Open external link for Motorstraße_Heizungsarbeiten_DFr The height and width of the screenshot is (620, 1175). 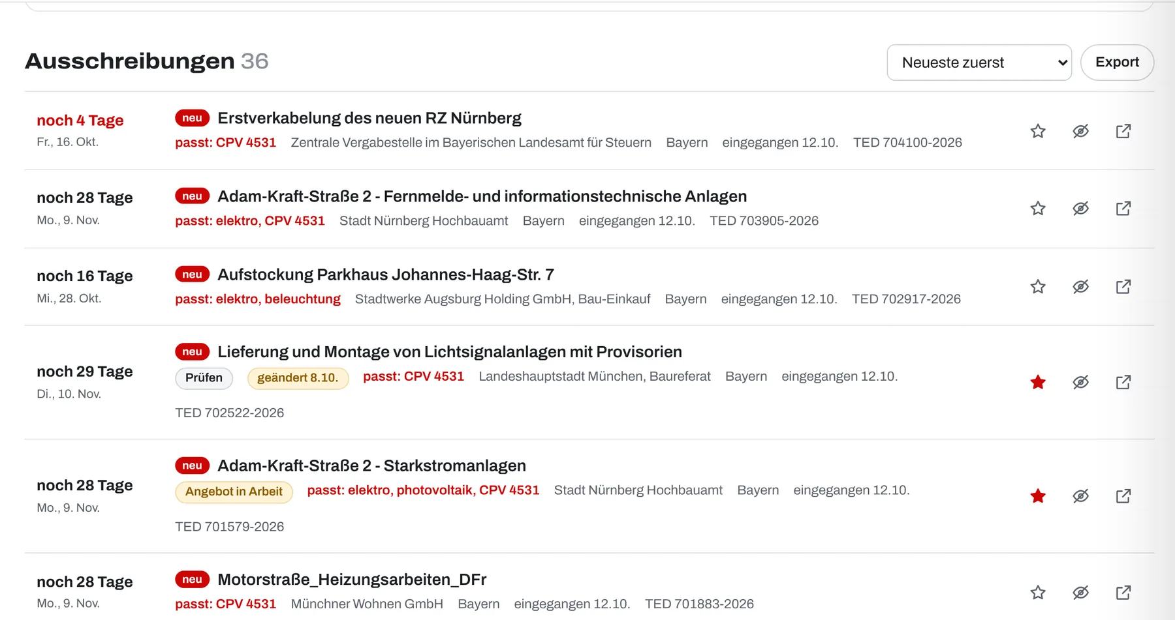pyautogui.click(x=1123, y=593)
